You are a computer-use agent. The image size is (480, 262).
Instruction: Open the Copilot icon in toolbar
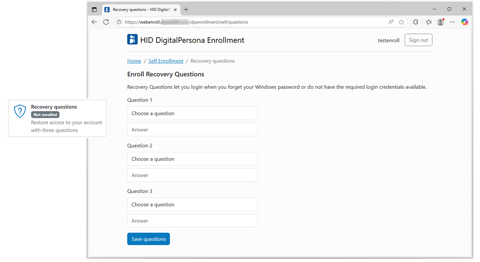click(x=465, y=22)
